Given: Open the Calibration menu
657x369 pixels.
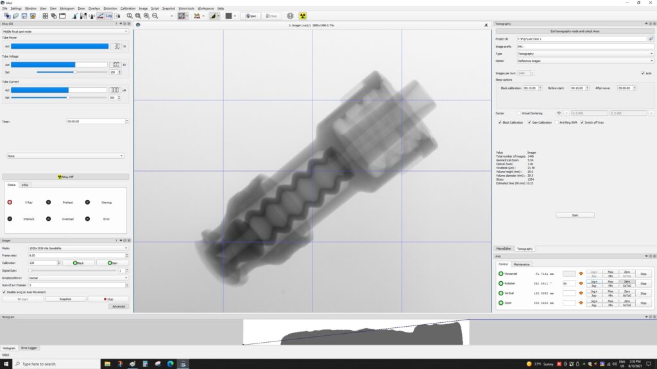Looking at the screenshot, I should [128, 8].
